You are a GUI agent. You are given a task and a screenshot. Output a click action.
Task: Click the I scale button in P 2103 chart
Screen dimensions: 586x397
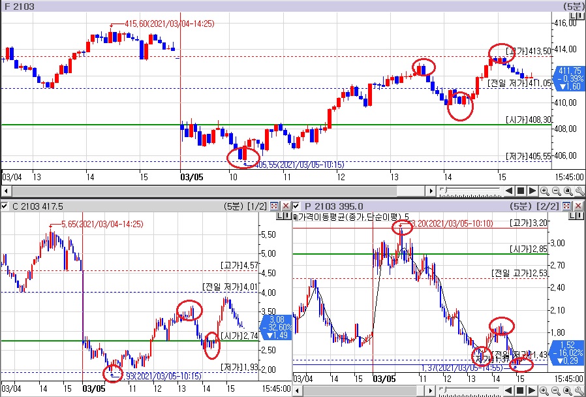coord(580,216)
